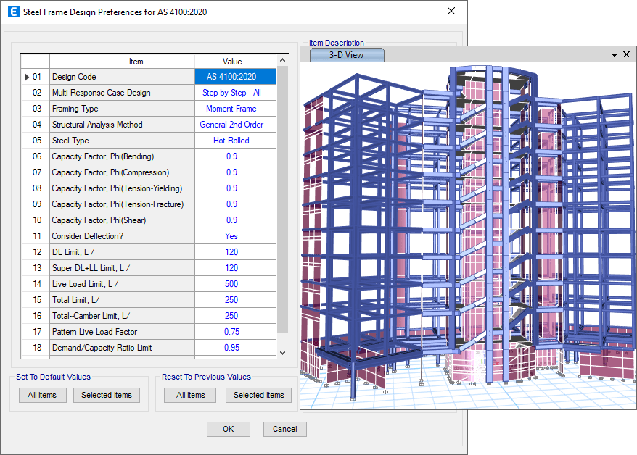The height and width of the screenshot is (455, 637).
Task: Close the 3-D View window
Action: (x=626, y=54)
